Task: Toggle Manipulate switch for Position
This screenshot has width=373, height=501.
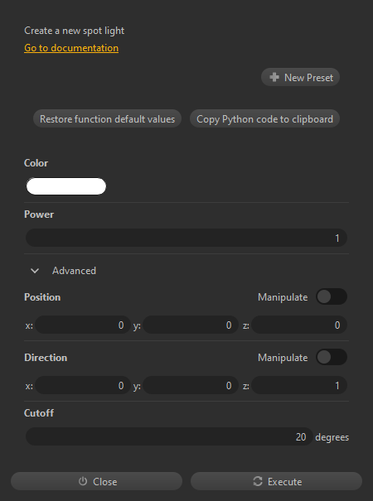Action: 332,296
